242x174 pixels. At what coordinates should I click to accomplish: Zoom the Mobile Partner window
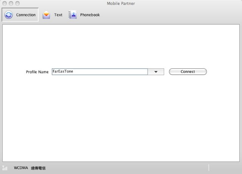[17, 3]
